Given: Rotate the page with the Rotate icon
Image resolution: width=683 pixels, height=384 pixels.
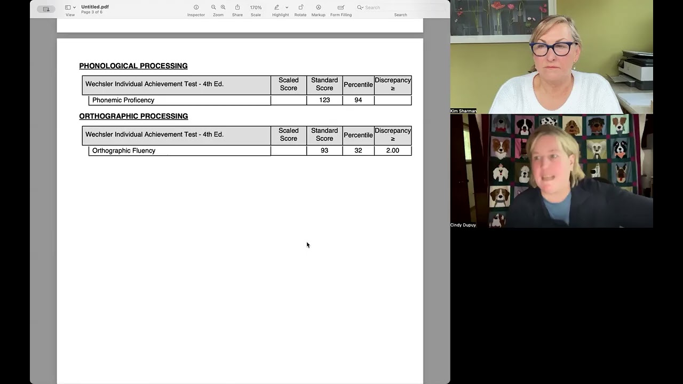Looking at the screenshot, I should pos(300,7).
